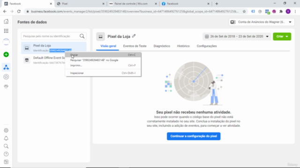Click the Chrome profile avatar V

288,11
